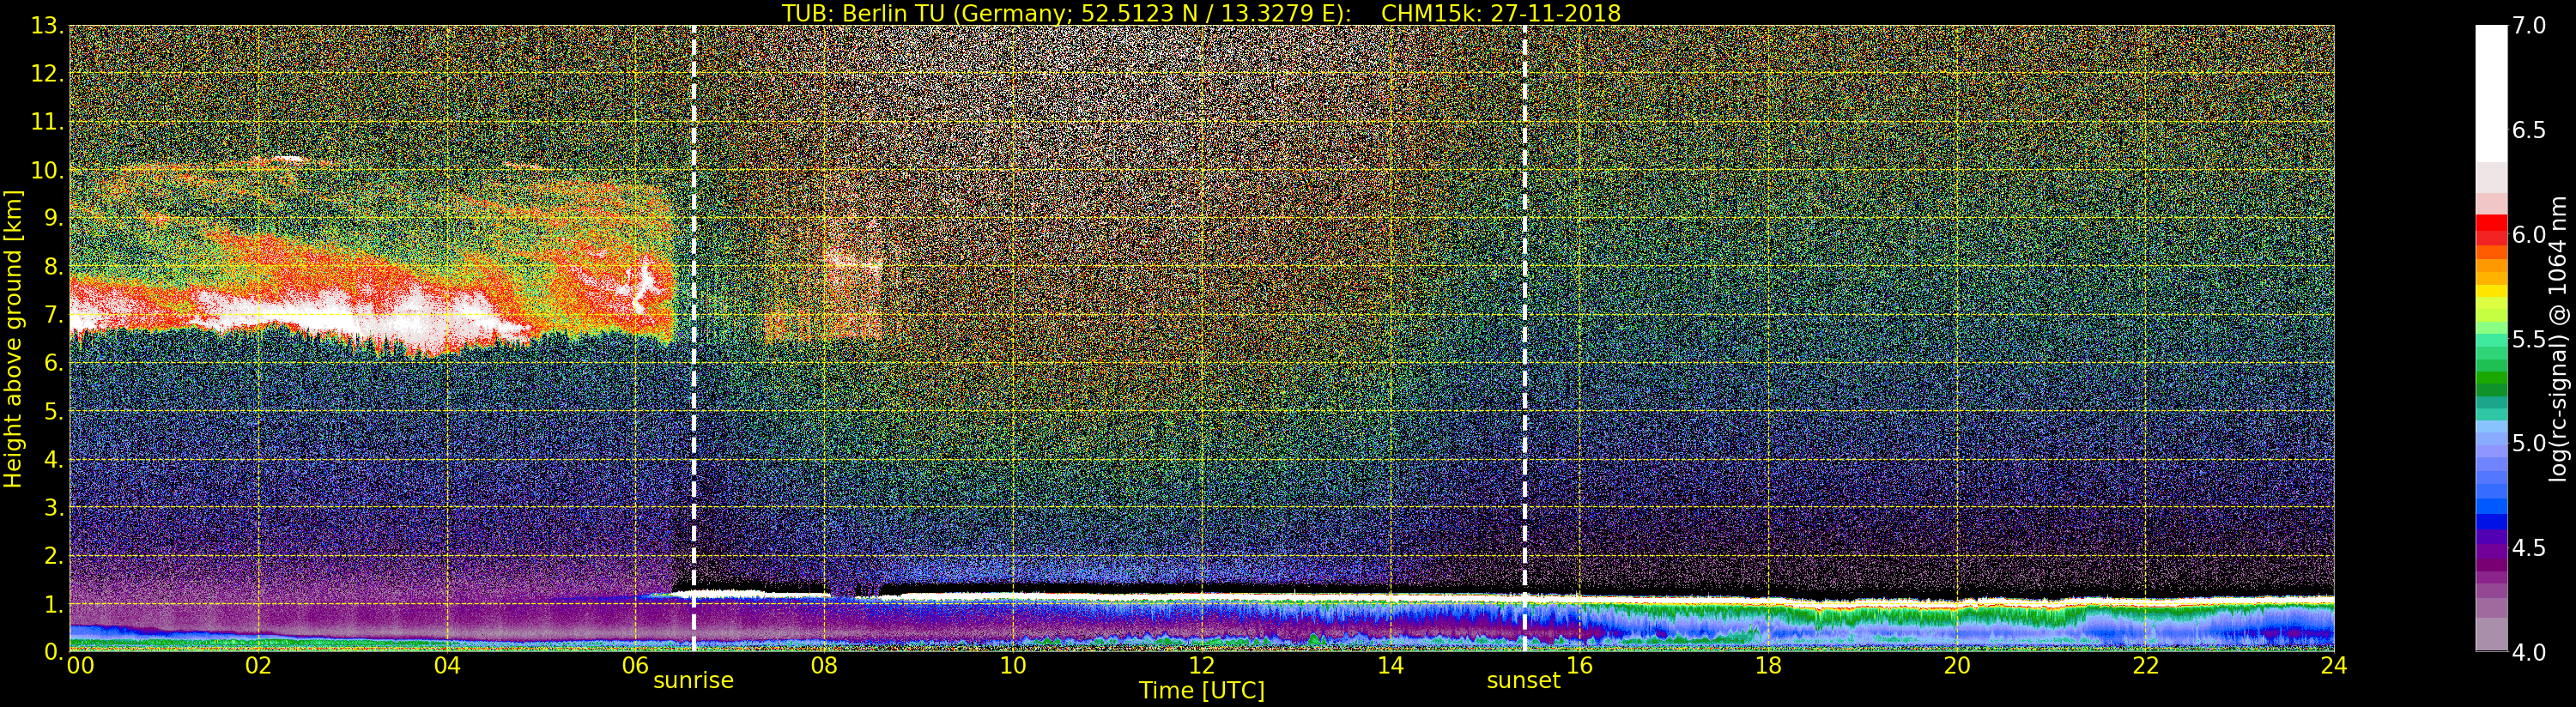Click the colorbar value '6.0'

[2529, 234]
